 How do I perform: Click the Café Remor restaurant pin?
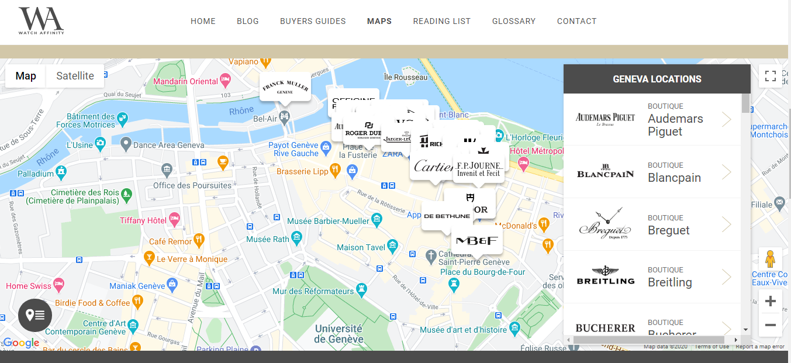pos(199,240)
